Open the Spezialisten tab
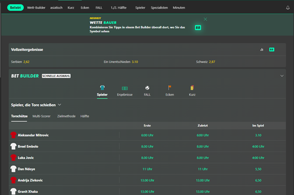The image size is (294, 195). 159,8
